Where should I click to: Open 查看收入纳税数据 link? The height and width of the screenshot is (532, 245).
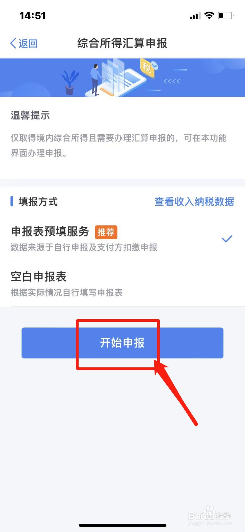pos(194,201)
